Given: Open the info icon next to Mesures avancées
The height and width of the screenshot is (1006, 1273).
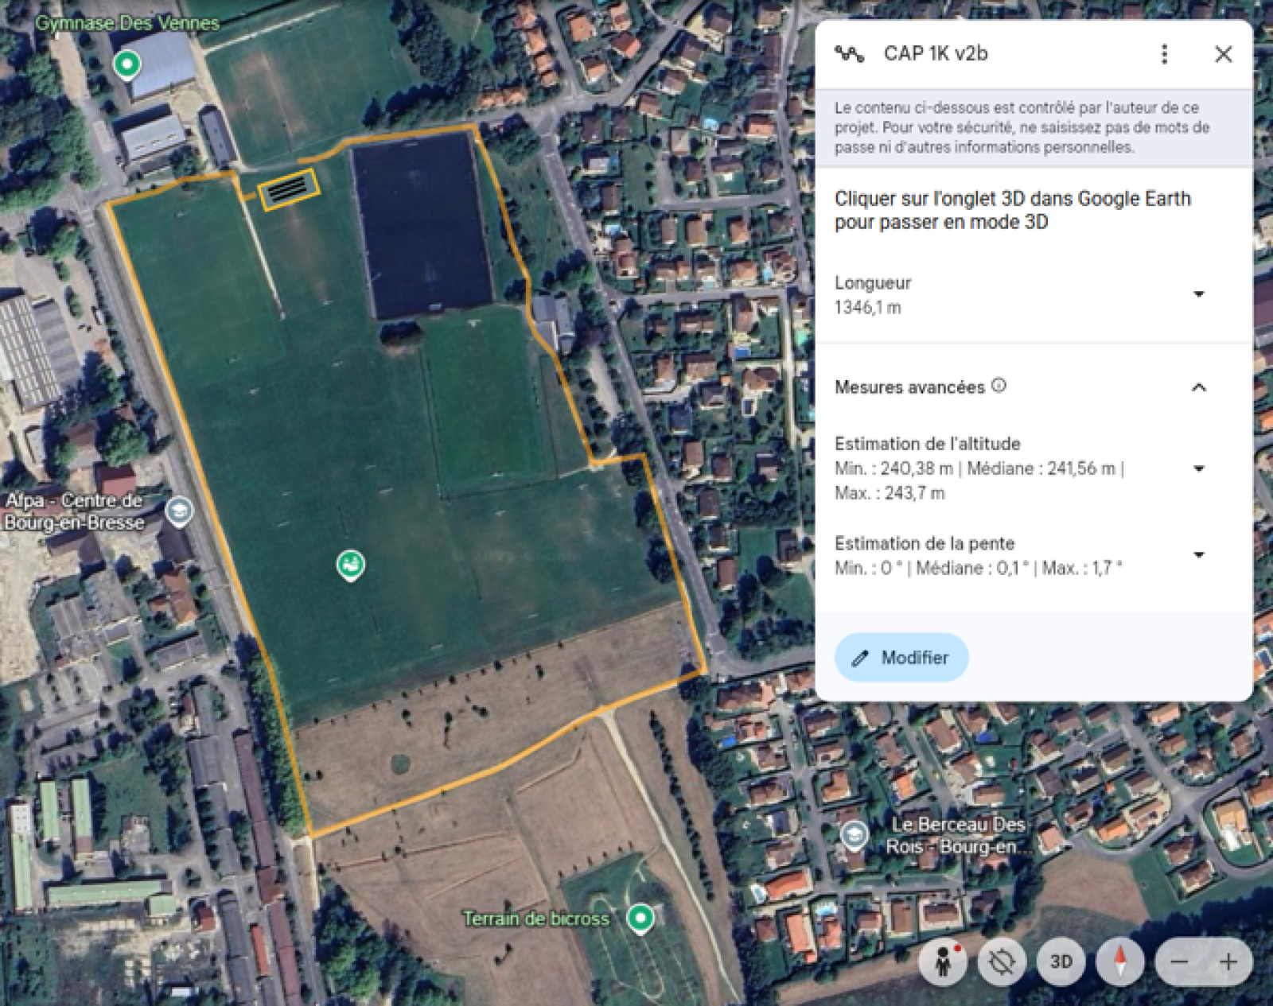Looking at the screenshot, I should coord(999,386).
